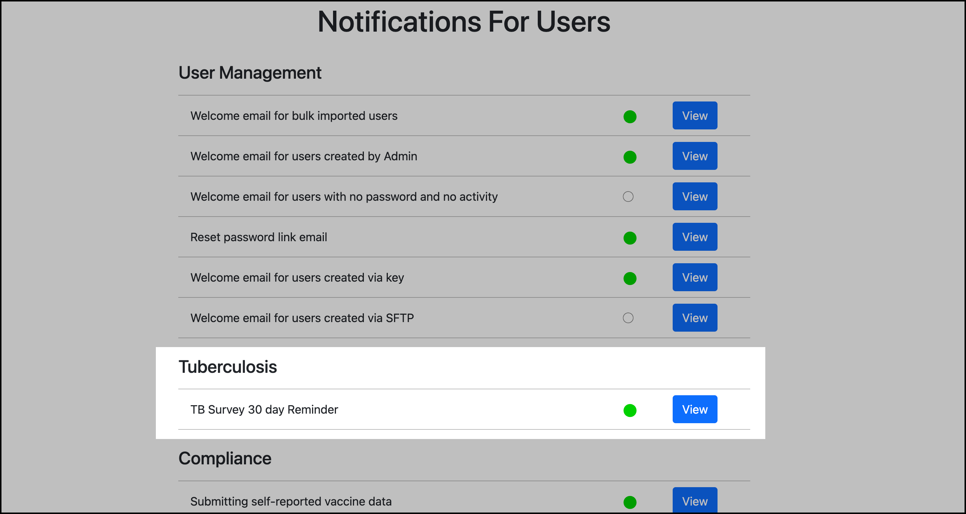966x514 pixels.
Task: Open the users created by Admin email template
Action: [x=694, y=156]
